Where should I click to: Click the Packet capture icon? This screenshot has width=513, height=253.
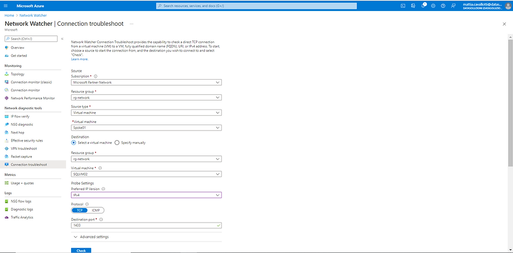[x=6, y=157]
